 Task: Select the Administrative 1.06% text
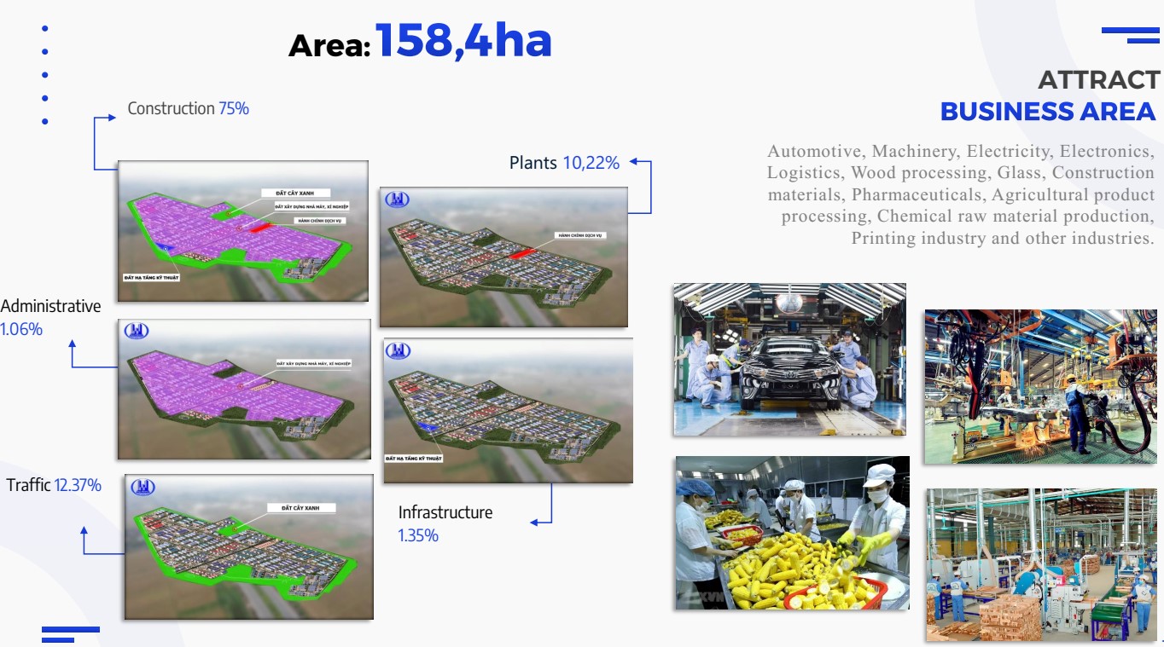tap(50, 317)
